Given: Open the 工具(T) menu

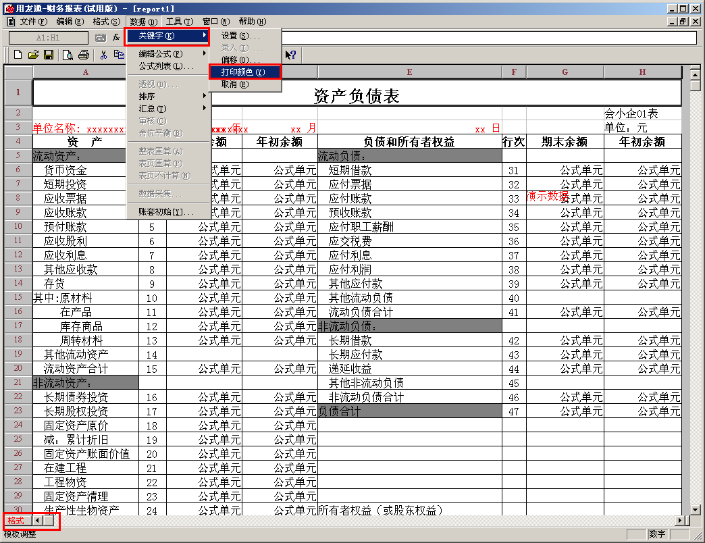Looking at the screenshot, I should click(180, 21).
